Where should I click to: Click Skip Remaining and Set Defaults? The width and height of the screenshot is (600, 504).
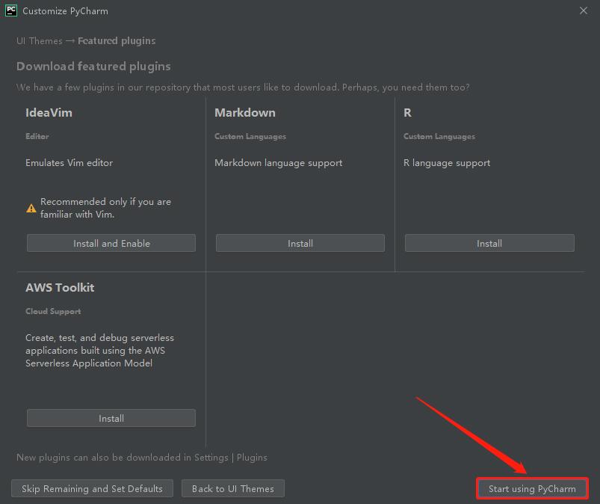[92, 488]
